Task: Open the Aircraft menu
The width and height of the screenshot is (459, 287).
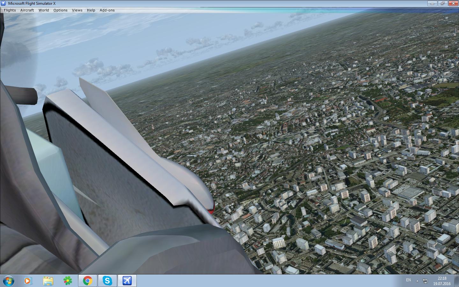Action: [27, 10]
